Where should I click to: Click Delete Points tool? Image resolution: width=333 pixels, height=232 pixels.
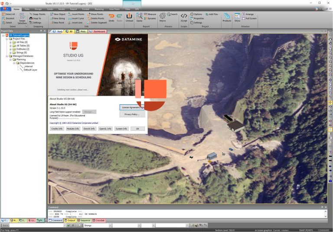point(96,19)
